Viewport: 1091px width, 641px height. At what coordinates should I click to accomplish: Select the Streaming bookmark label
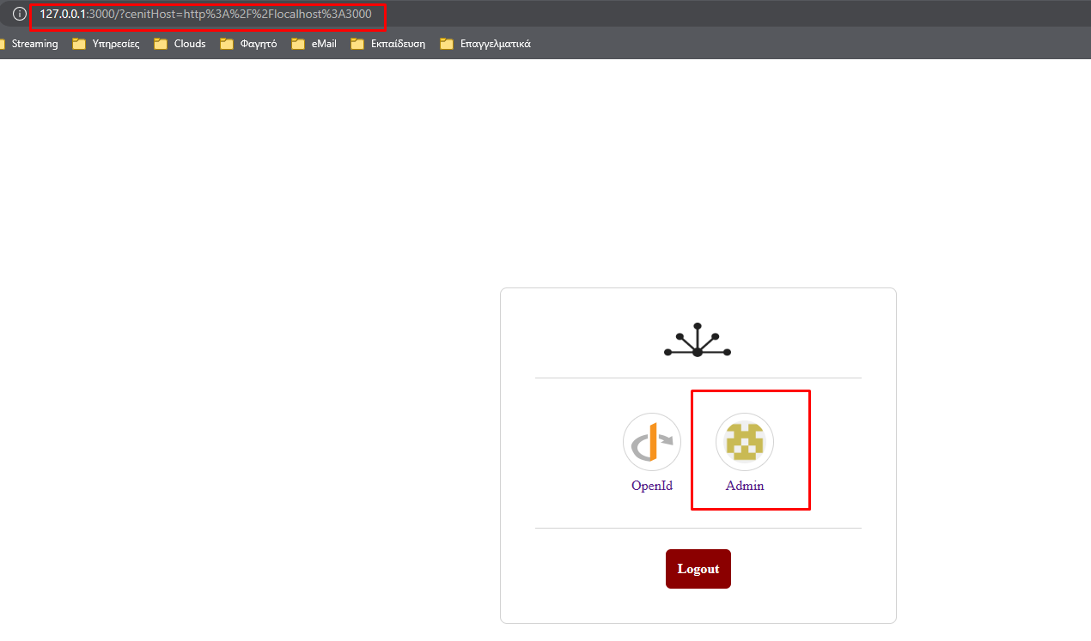pos(34,43)
